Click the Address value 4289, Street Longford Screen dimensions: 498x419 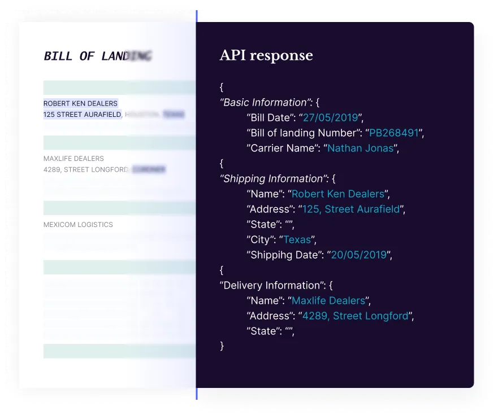(x=354, y=316)
